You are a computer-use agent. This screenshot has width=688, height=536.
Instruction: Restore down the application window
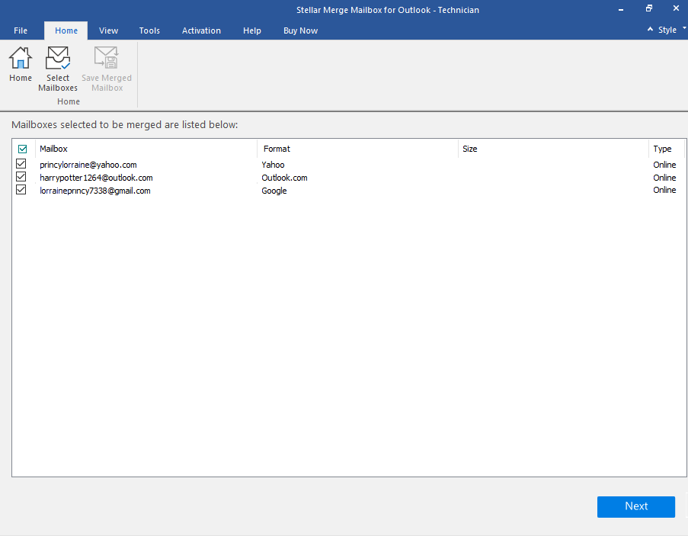click(649, 8)
